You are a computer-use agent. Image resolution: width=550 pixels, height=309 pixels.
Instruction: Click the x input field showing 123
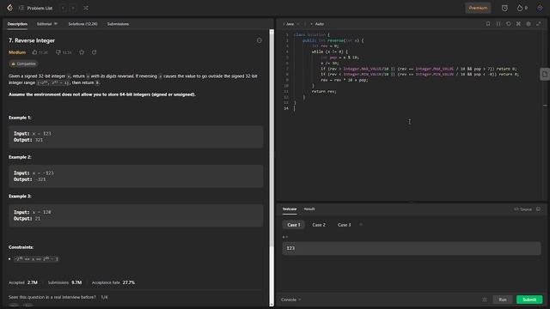(x=412, y=248)
